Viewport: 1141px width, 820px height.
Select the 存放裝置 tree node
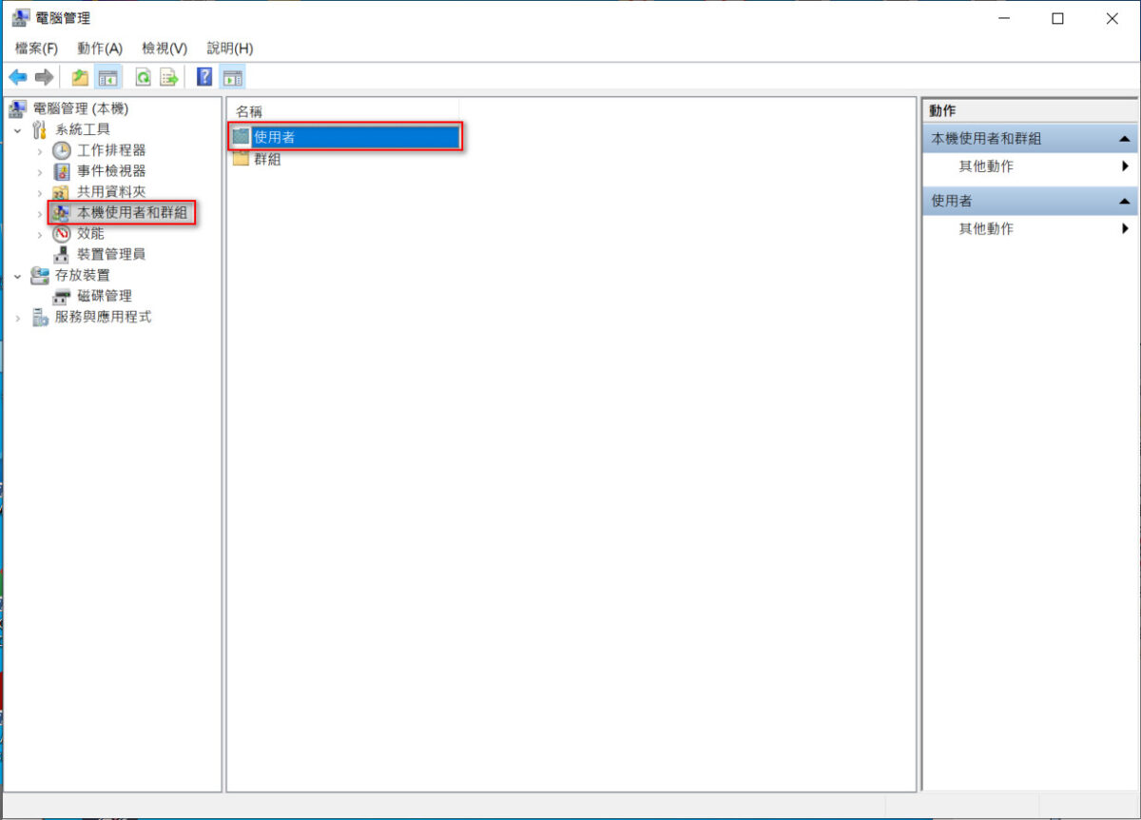[x=83, y=275]
